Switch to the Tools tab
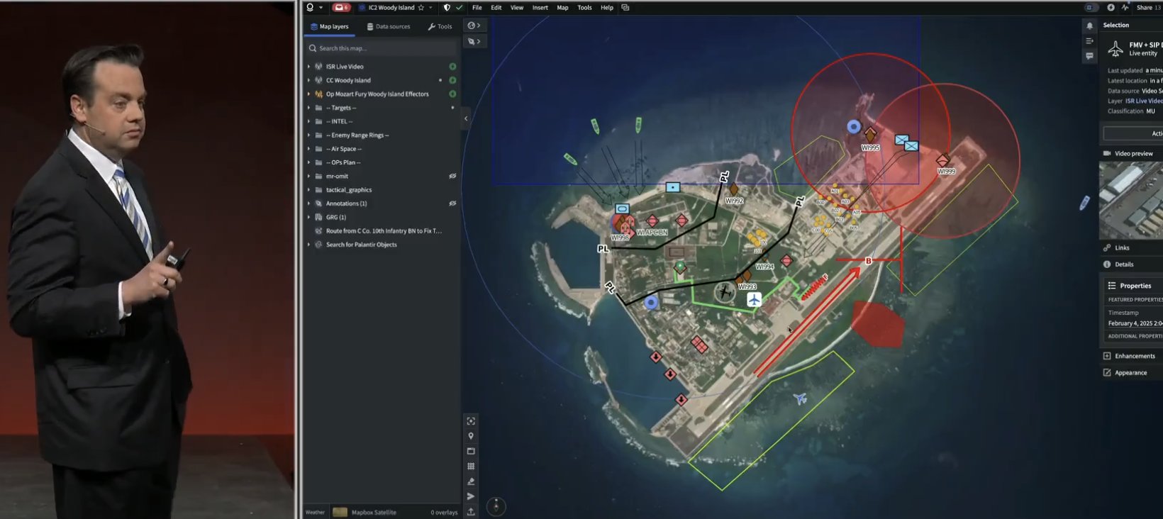Screen dimensions: 1163x519 point(440,26)
